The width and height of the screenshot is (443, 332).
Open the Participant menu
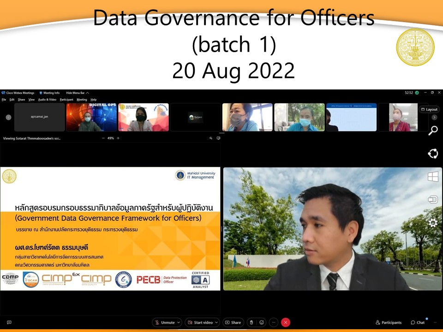click(x=66, y=100)
